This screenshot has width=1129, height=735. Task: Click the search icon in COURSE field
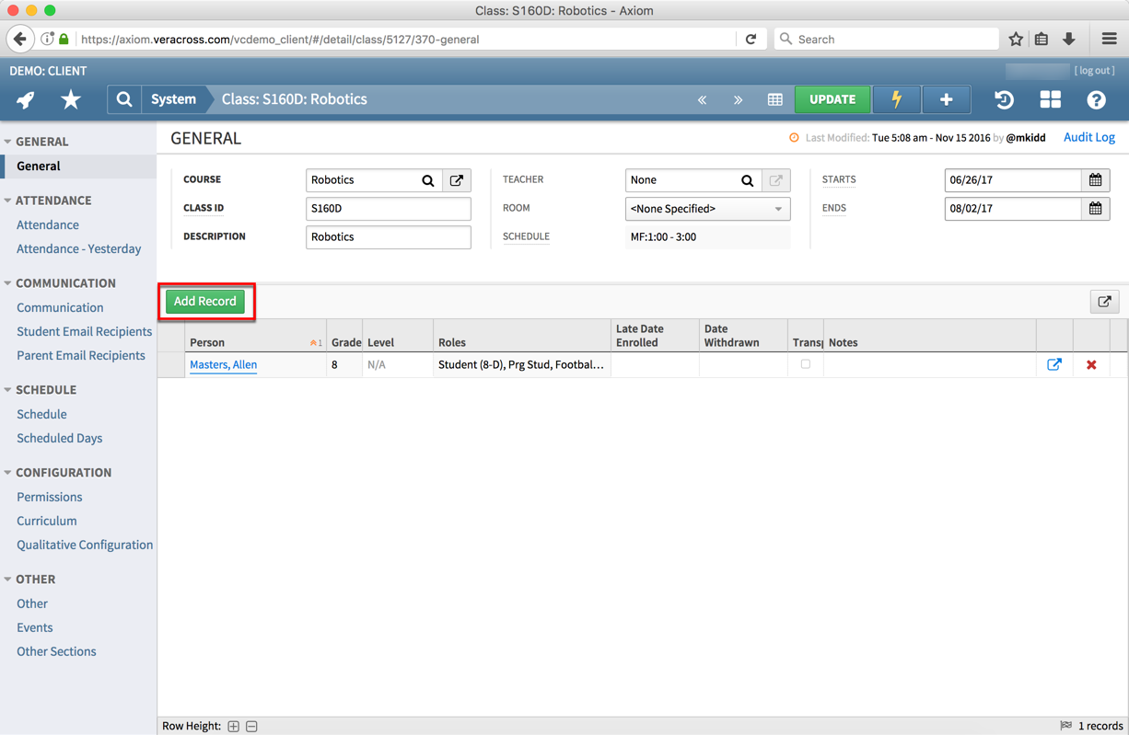click(x=428, y=180)
